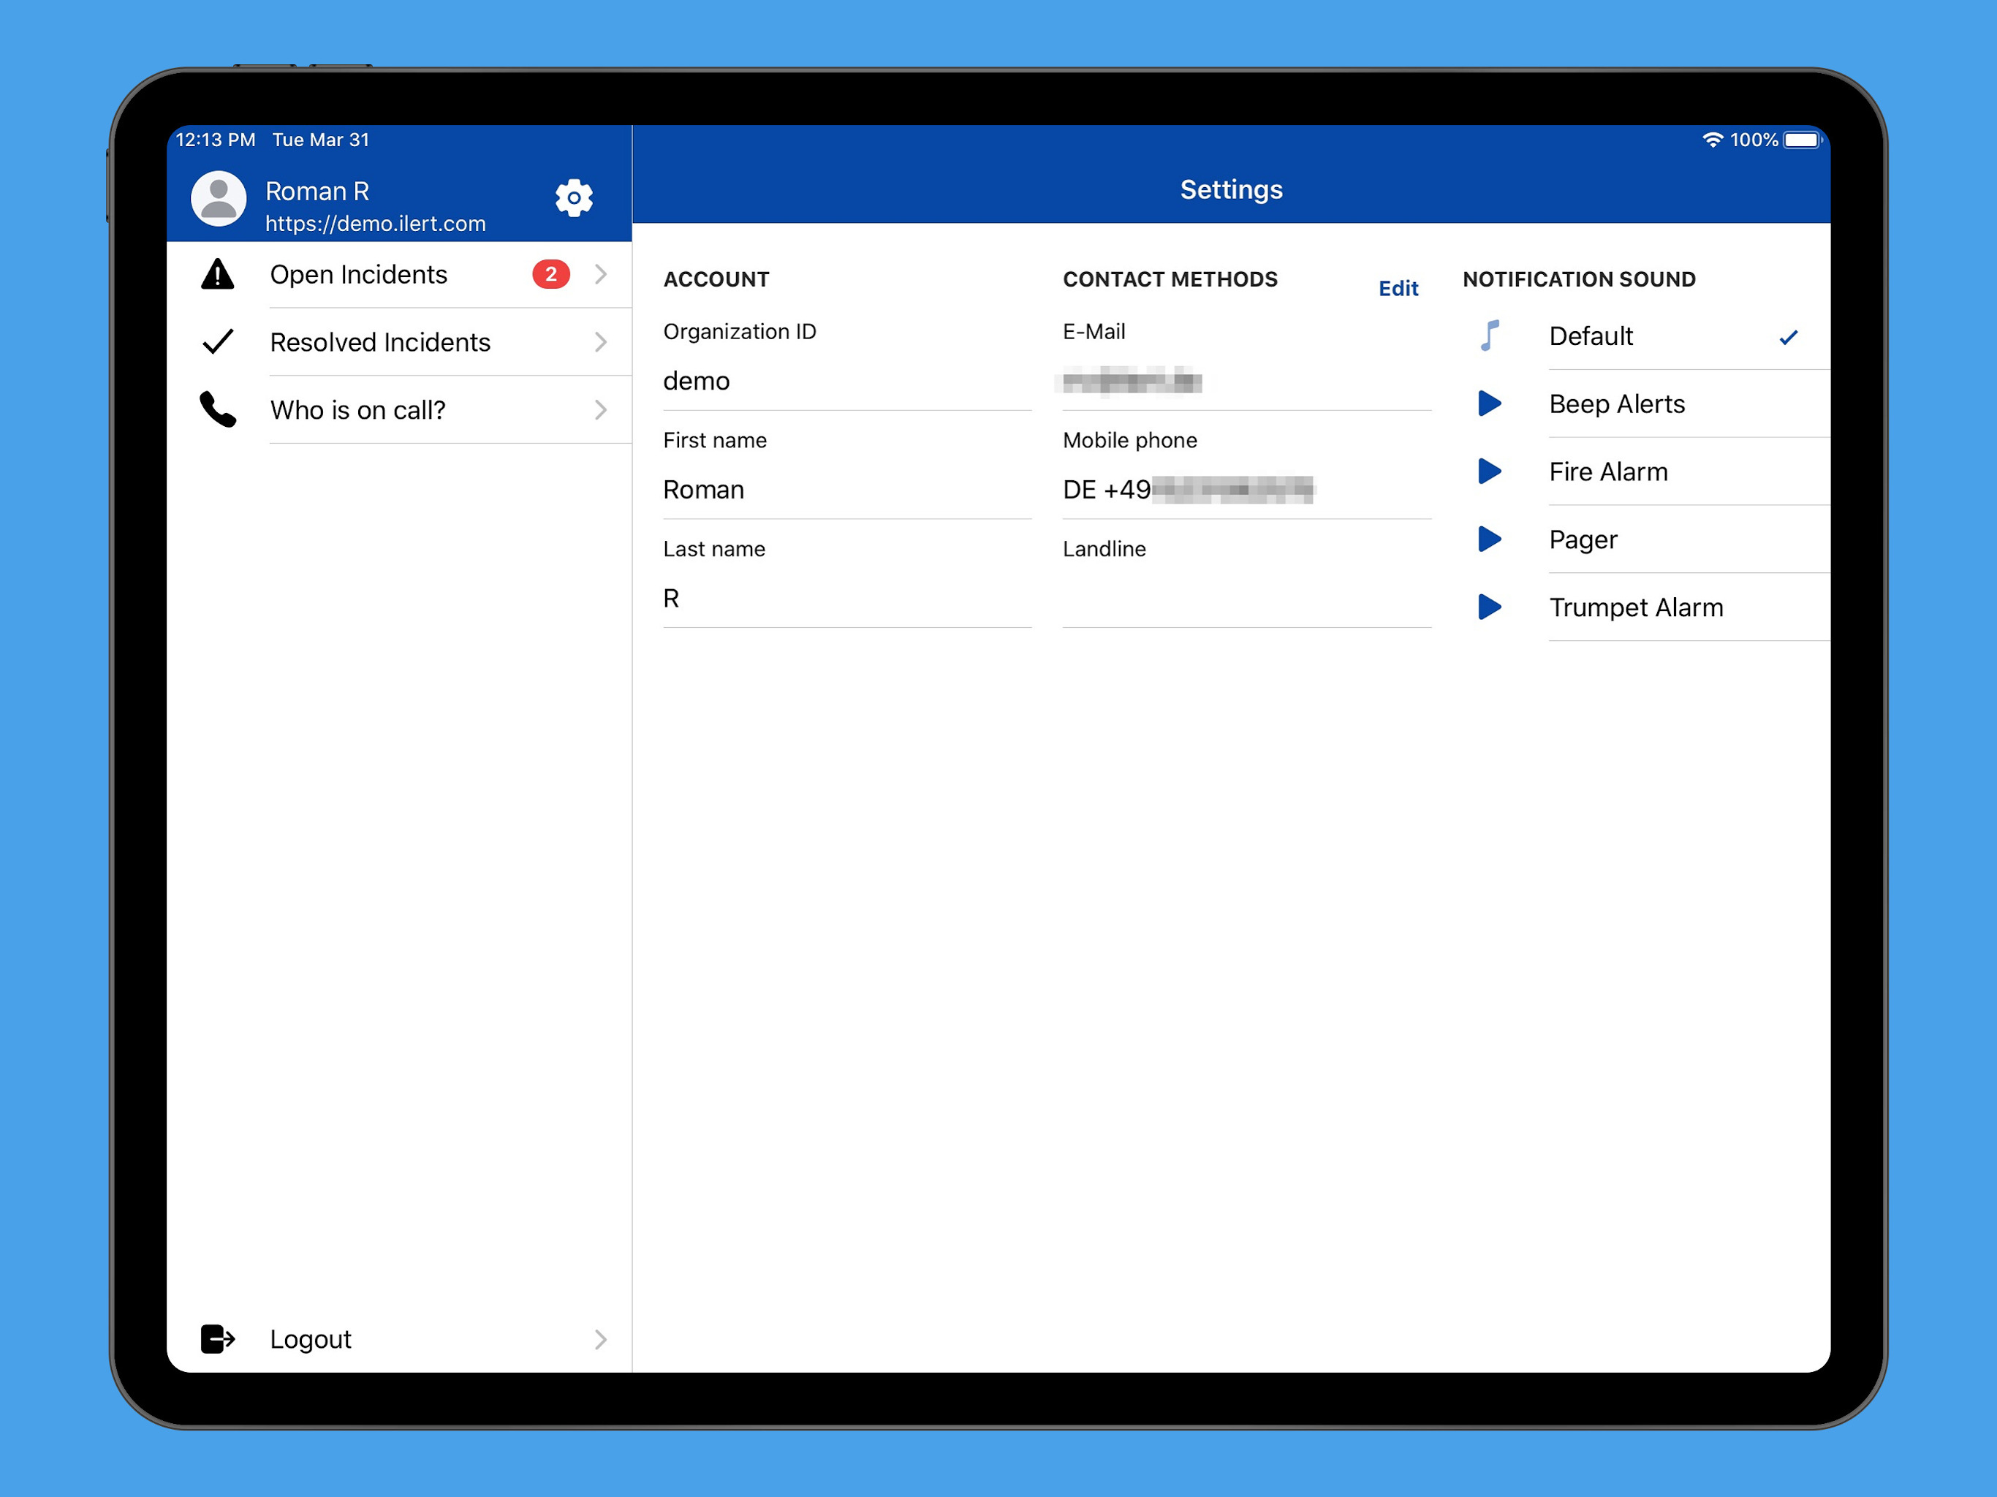Click the Logout door icon

click(218, 1339)
